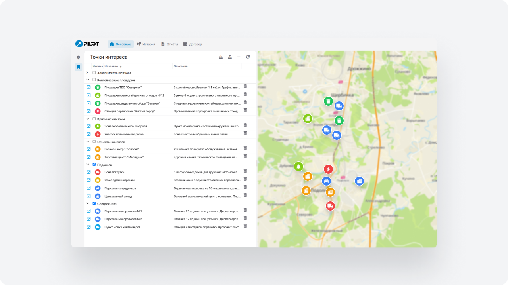The image size is (508, 285).
Task: Click the upload icon in points panel header
Action: click(x=230, y=57)
